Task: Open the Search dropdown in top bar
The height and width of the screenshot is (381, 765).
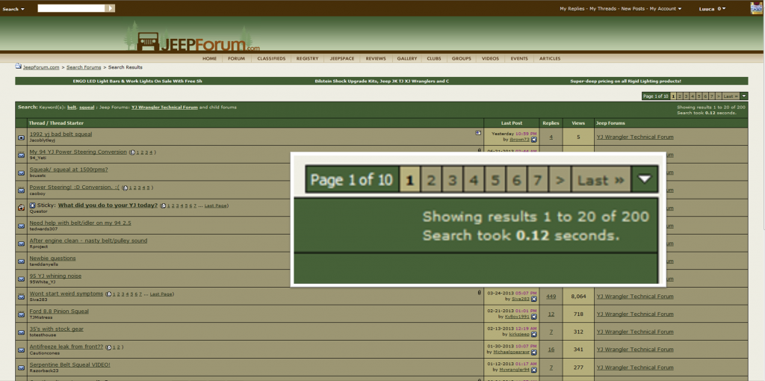Action: point(13,9)
